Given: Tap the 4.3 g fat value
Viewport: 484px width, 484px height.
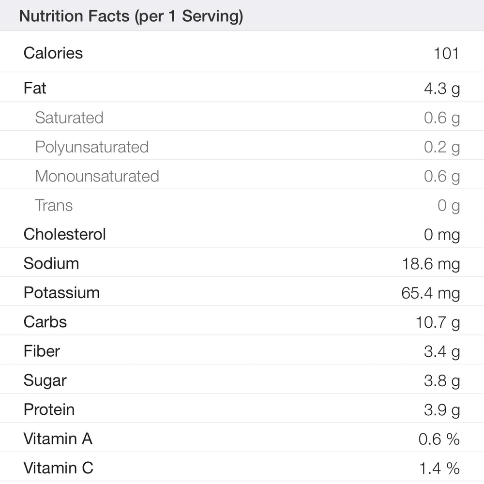Looking at the screenshot, I should (441, 89).
